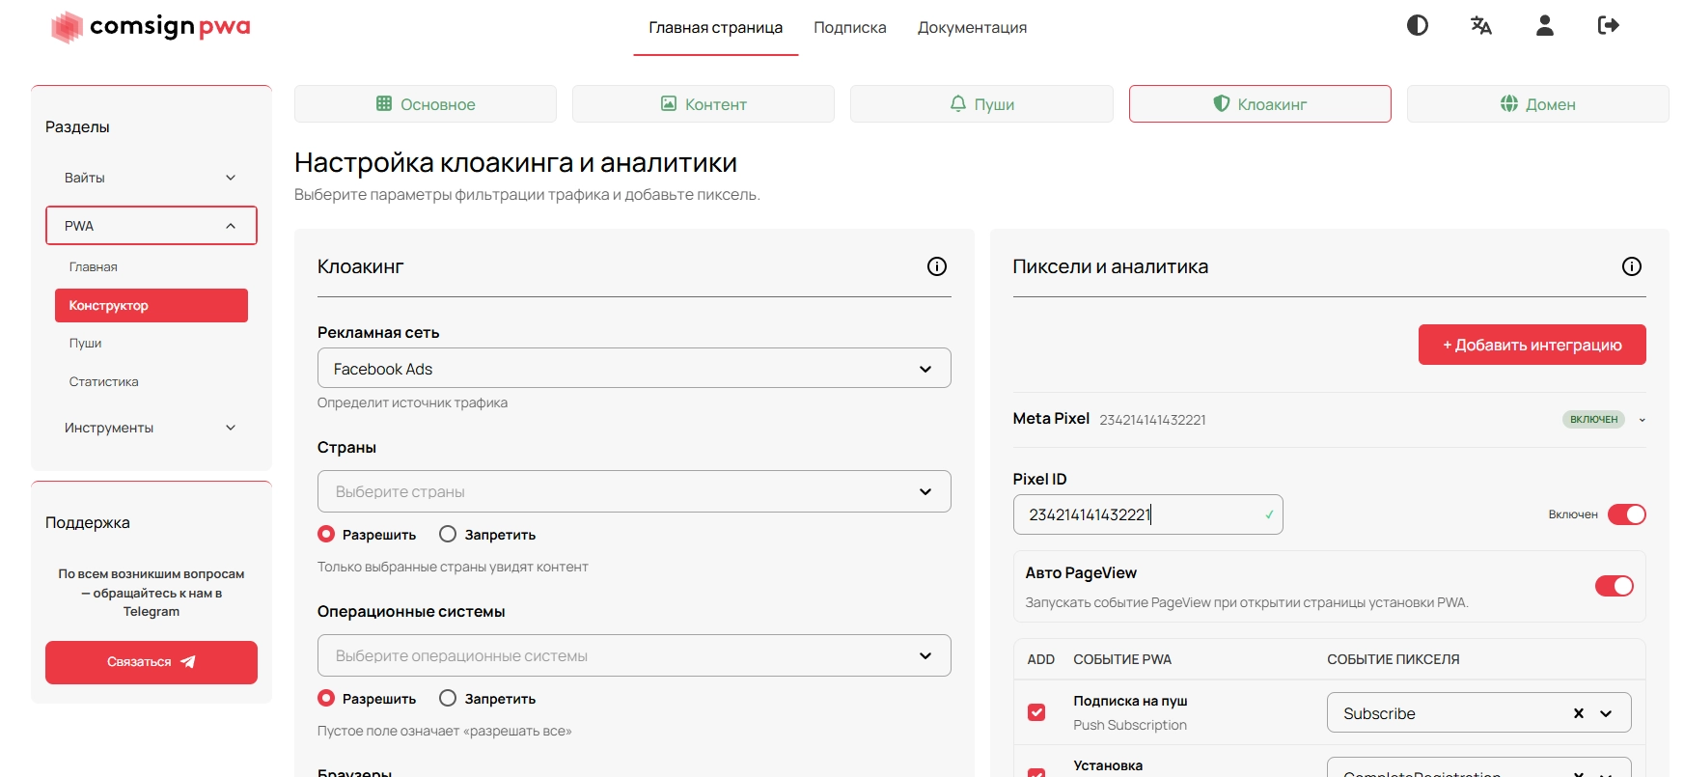The width and height of the screenshot is (1684, 777).
Task: Open Главная страница in top navigation
Action: (716, 28)
